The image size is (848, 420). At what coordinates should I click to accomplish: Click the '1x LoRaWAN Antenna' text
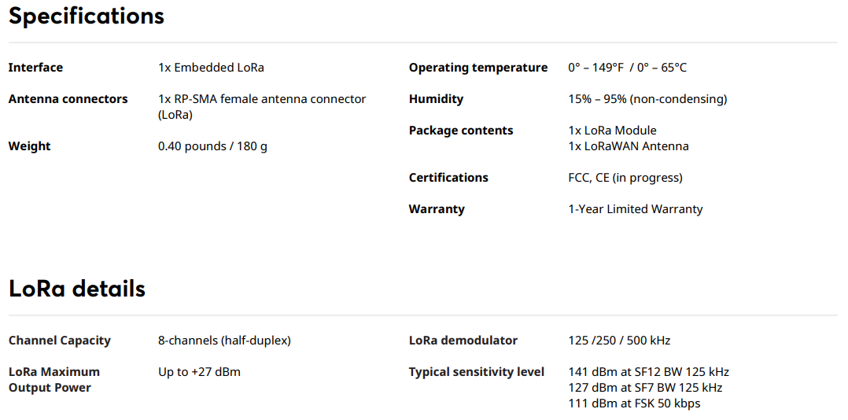(x=629, y=146)
